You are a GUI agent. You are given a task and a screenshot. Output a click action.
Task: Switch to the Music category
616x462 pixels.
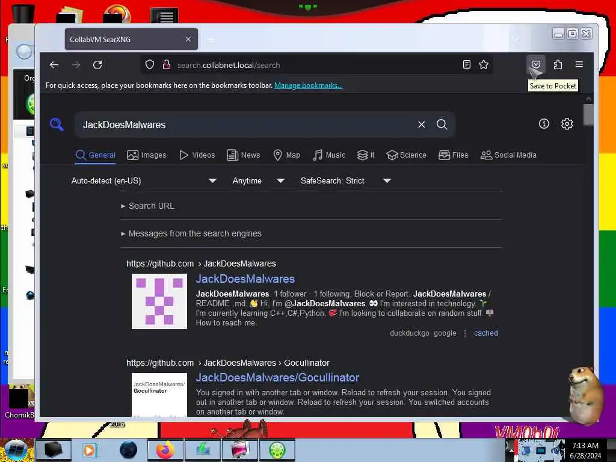point(329,155)
